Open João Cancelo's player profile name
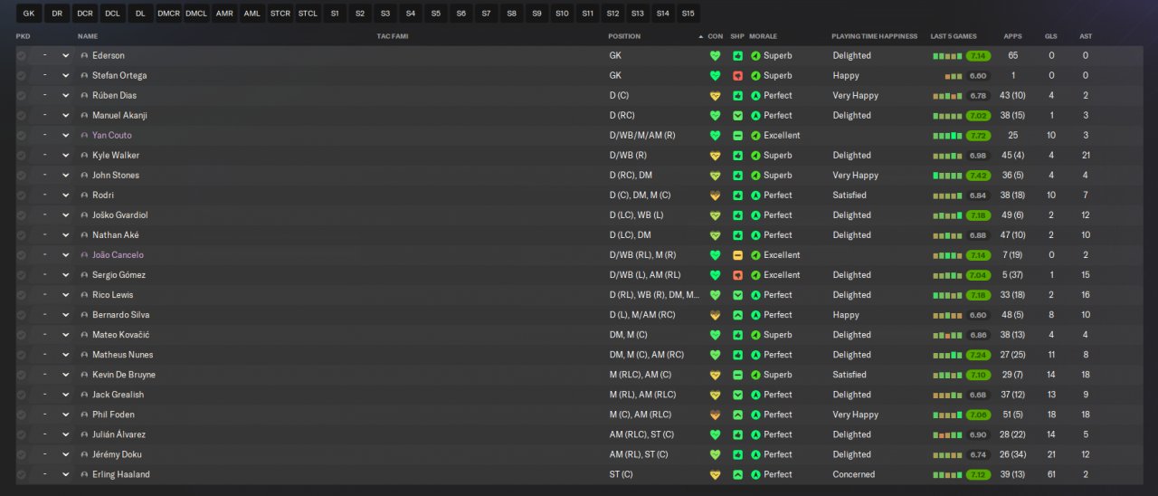This screenshot has height=496, width=1158. (x=118, y=254)
